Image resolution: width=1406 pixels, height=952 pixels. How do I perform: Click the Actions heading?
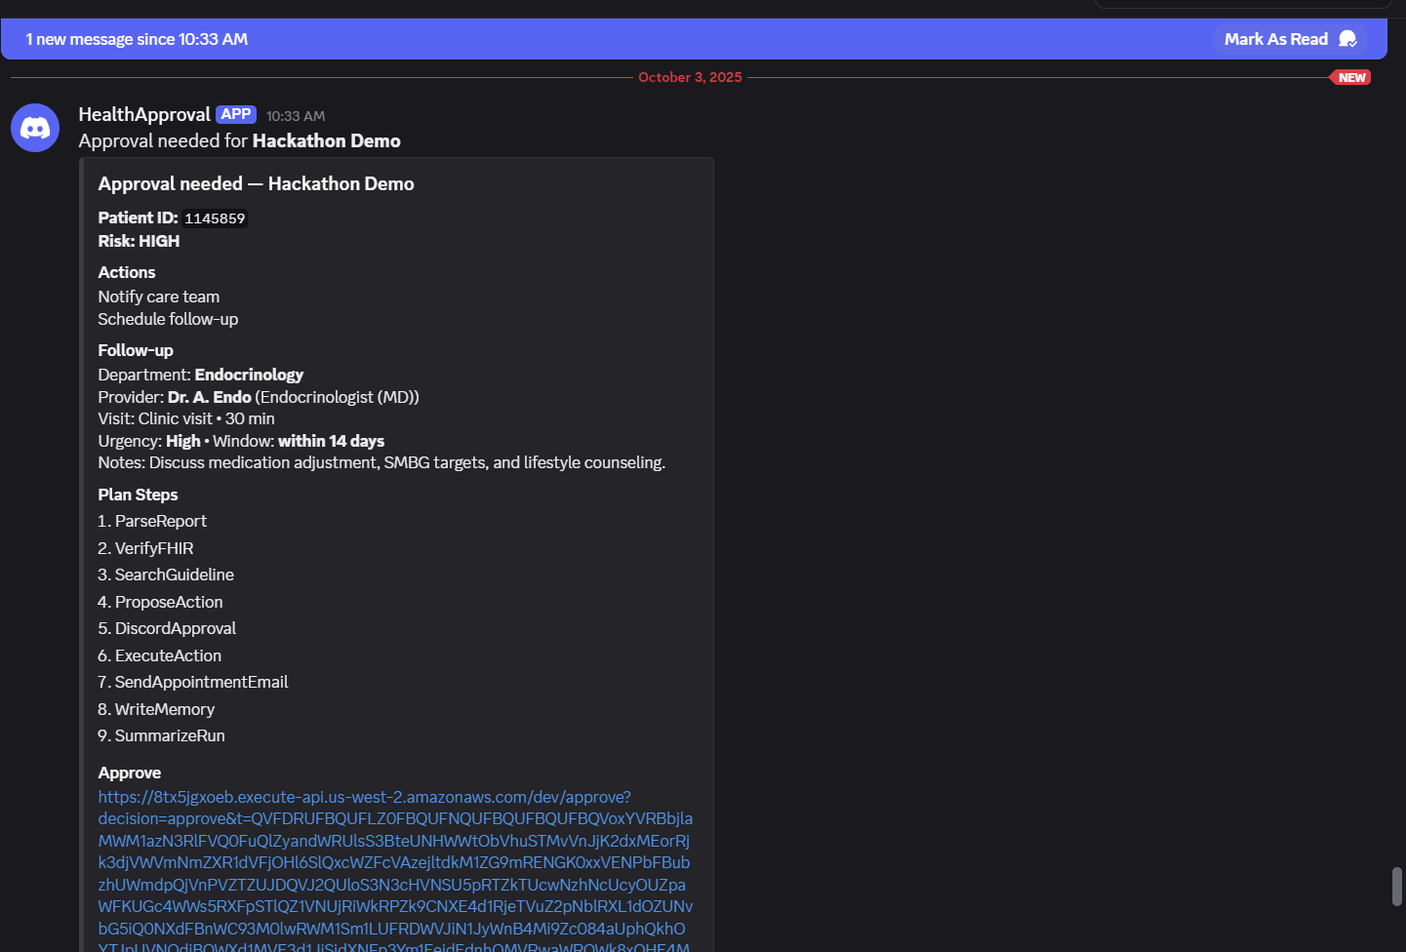[x=127, y=272]
